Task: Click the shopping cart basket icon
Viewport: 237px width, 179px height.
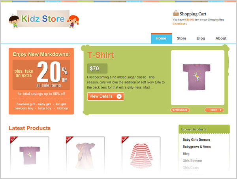Action: 176,13
